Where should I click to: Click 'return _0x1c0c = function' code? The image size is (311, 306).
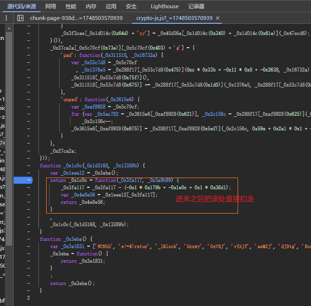click(x=83, y=180)
